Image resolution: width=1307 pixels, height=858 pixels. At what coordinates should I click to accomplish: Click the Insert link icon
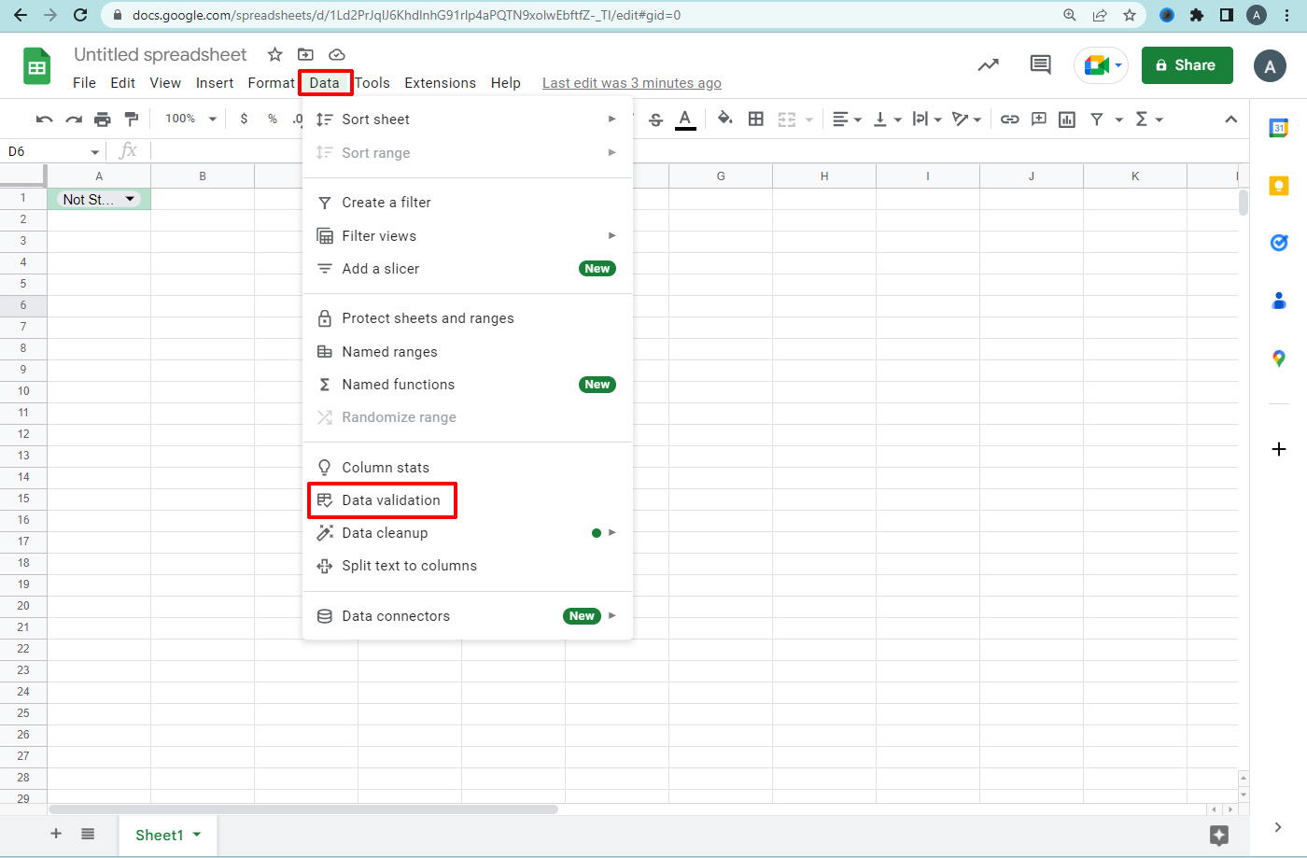(1009, 120)
